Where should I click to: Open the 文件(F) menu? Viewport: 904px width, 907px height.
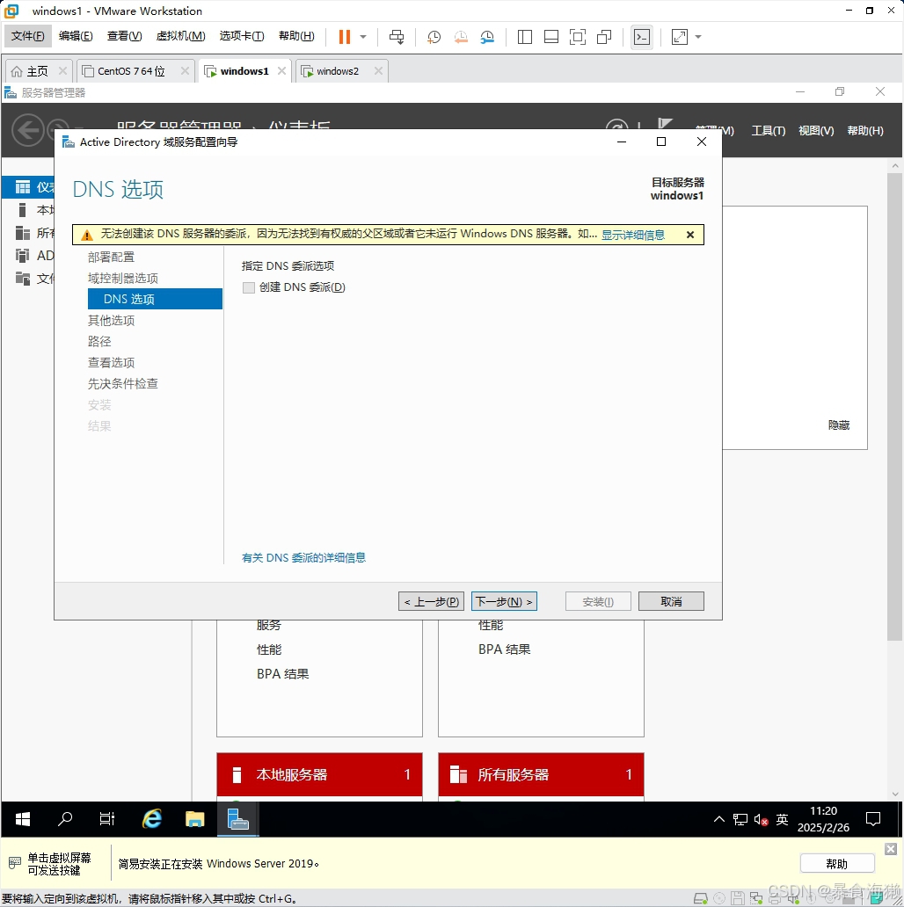click(x=28, y=36)
